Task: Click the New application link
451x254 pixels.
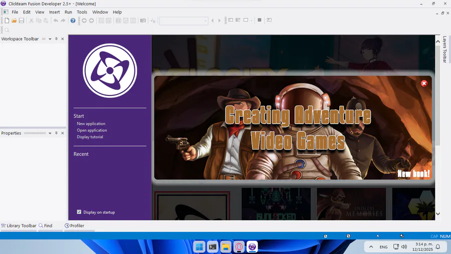Action: 91,123
